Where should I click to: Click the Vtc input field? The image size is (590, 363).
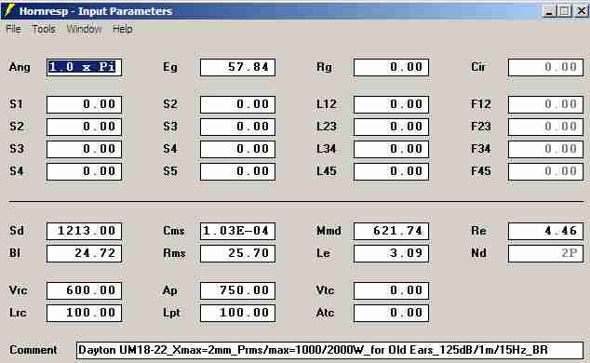pos(391,290)
